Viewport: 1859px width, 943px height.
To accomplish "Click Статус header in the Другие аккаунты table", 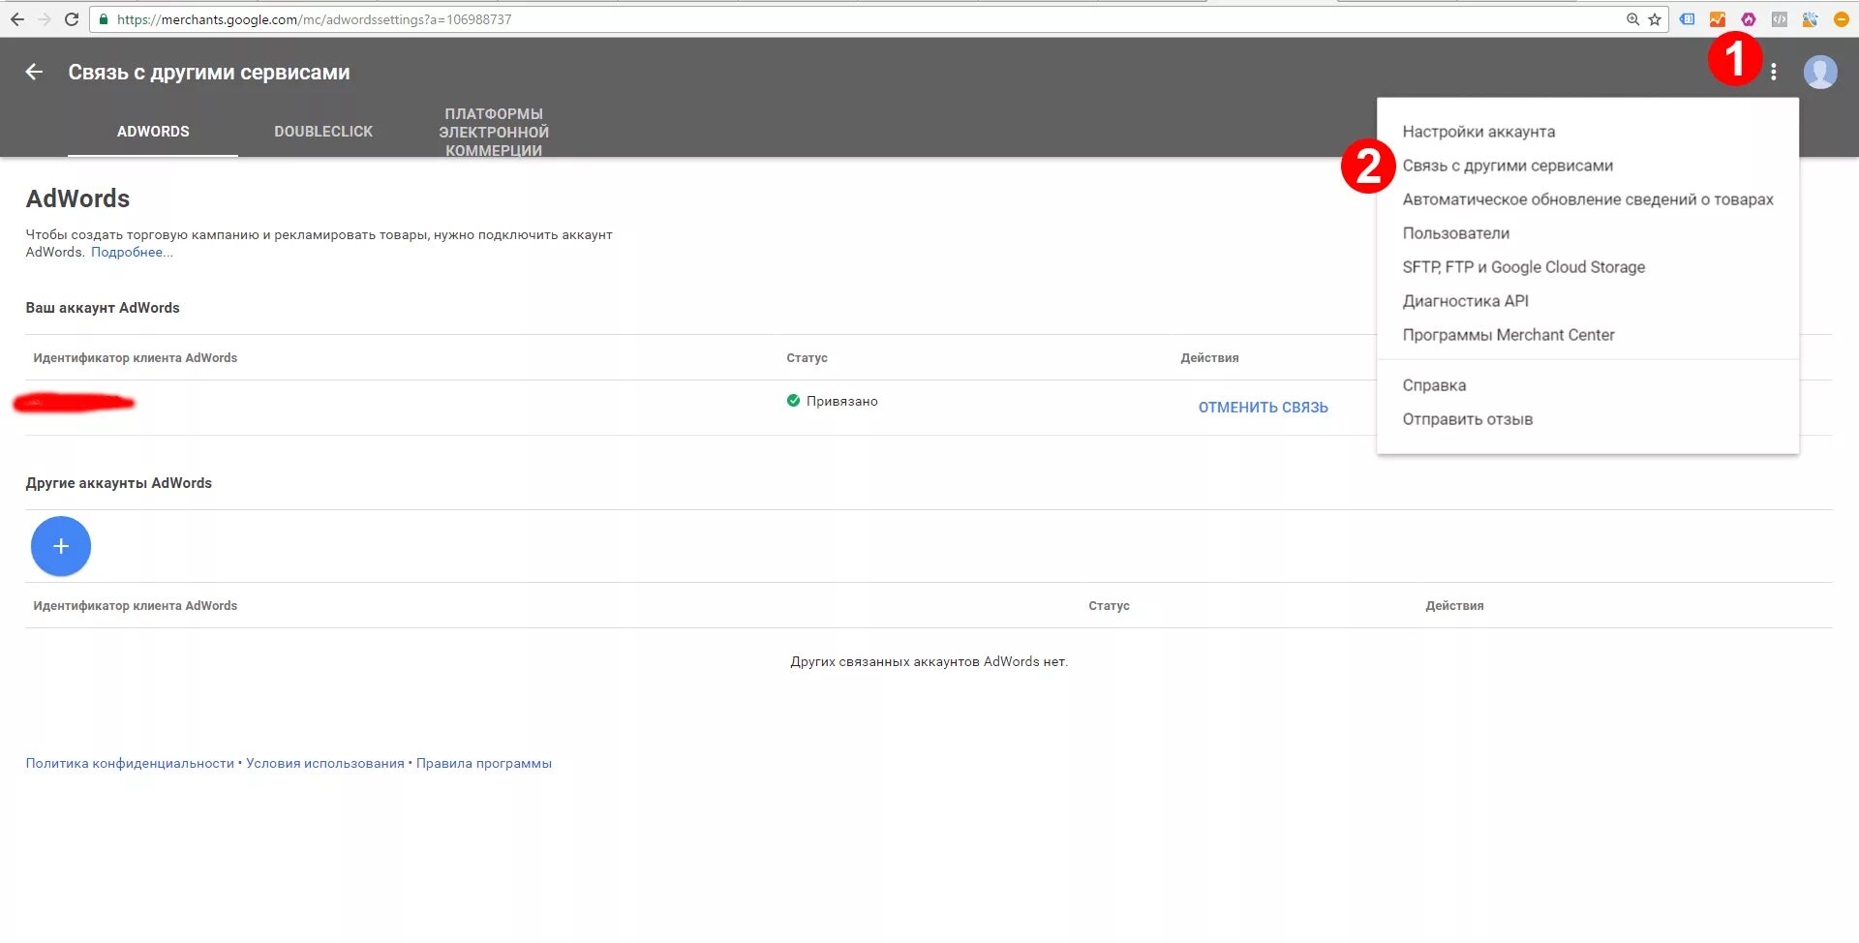I will tap(1109, 606).
